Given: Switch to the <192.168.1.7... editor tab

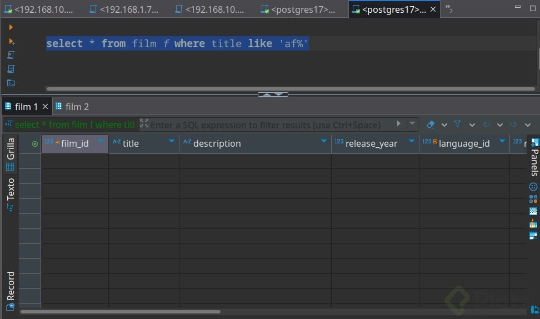Looking at the screenshot, I should [124, 9].
